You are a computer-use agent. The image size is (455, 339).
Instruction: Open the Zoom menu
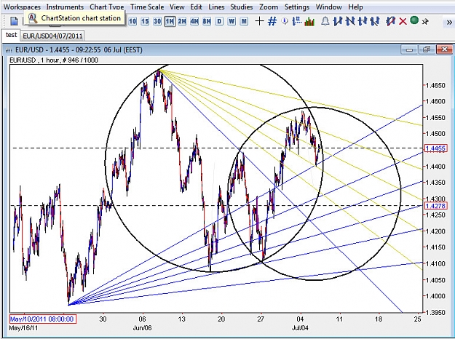pos(269,7)
